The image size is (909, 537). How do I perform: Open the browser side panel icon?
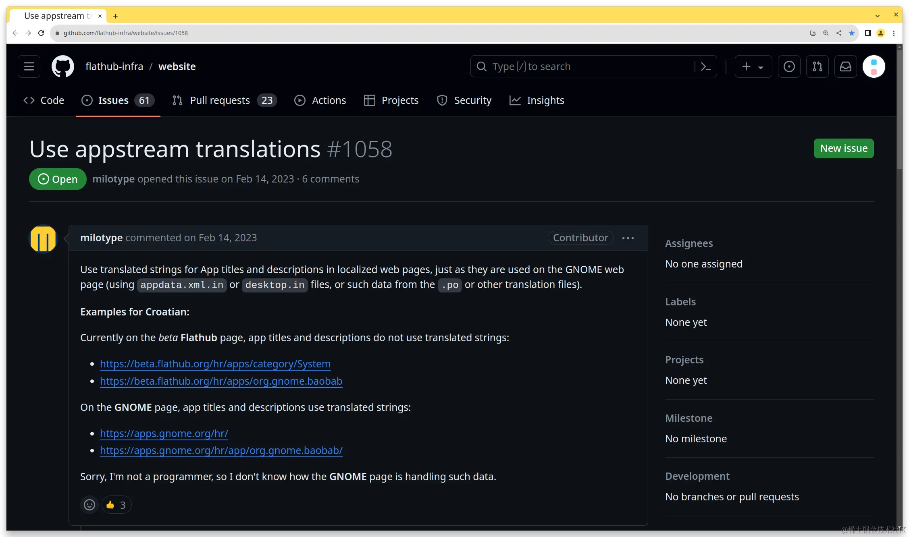868,33
